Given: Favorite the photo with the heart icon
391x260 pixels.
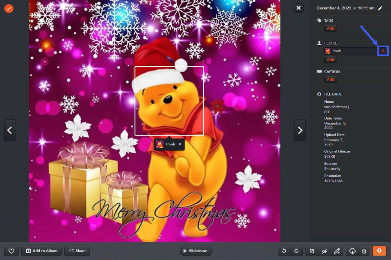Looking at the screenshot, I should click(11, 251).
